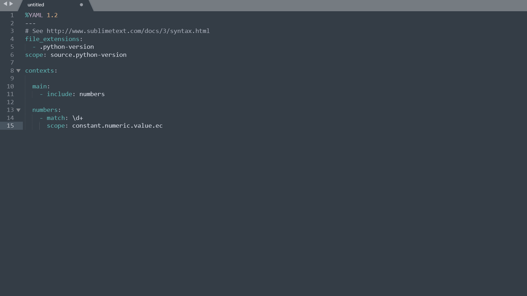Click the line number 1 in the gutter

click(x=12, y=15)
